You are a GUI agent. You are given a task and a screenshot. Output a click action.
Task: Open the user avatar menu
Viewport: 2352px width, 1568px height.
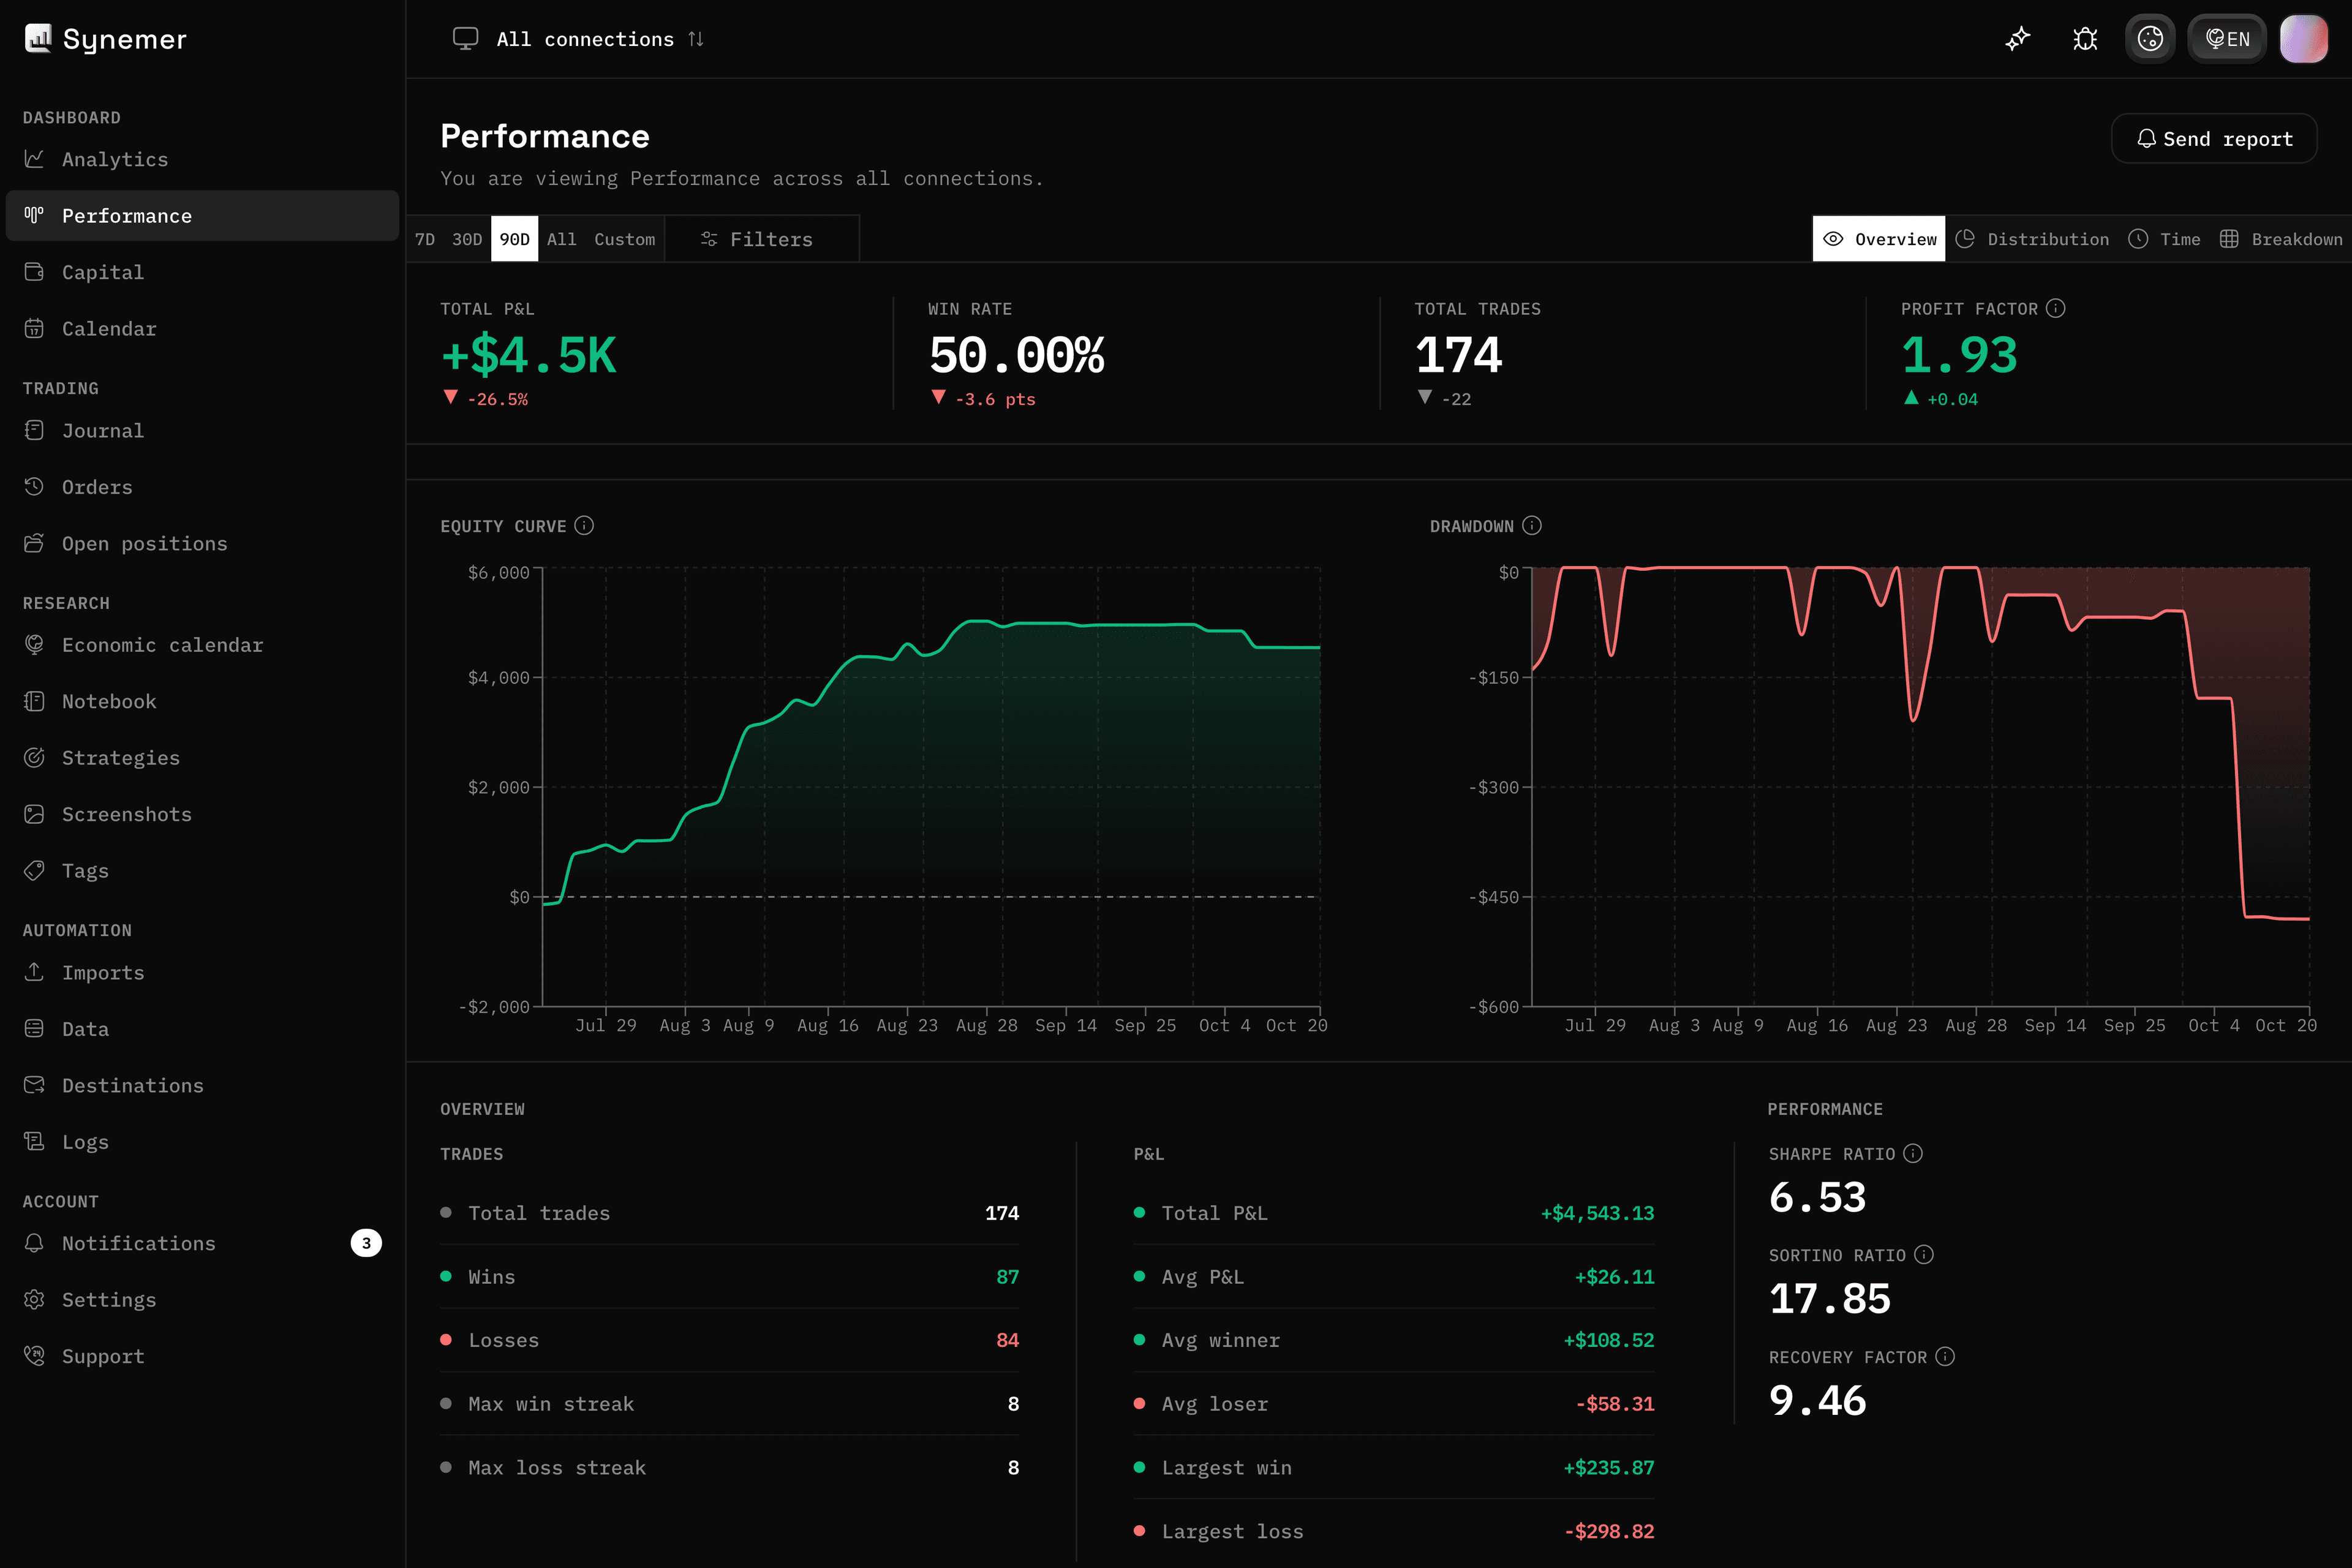point(2304,39)
